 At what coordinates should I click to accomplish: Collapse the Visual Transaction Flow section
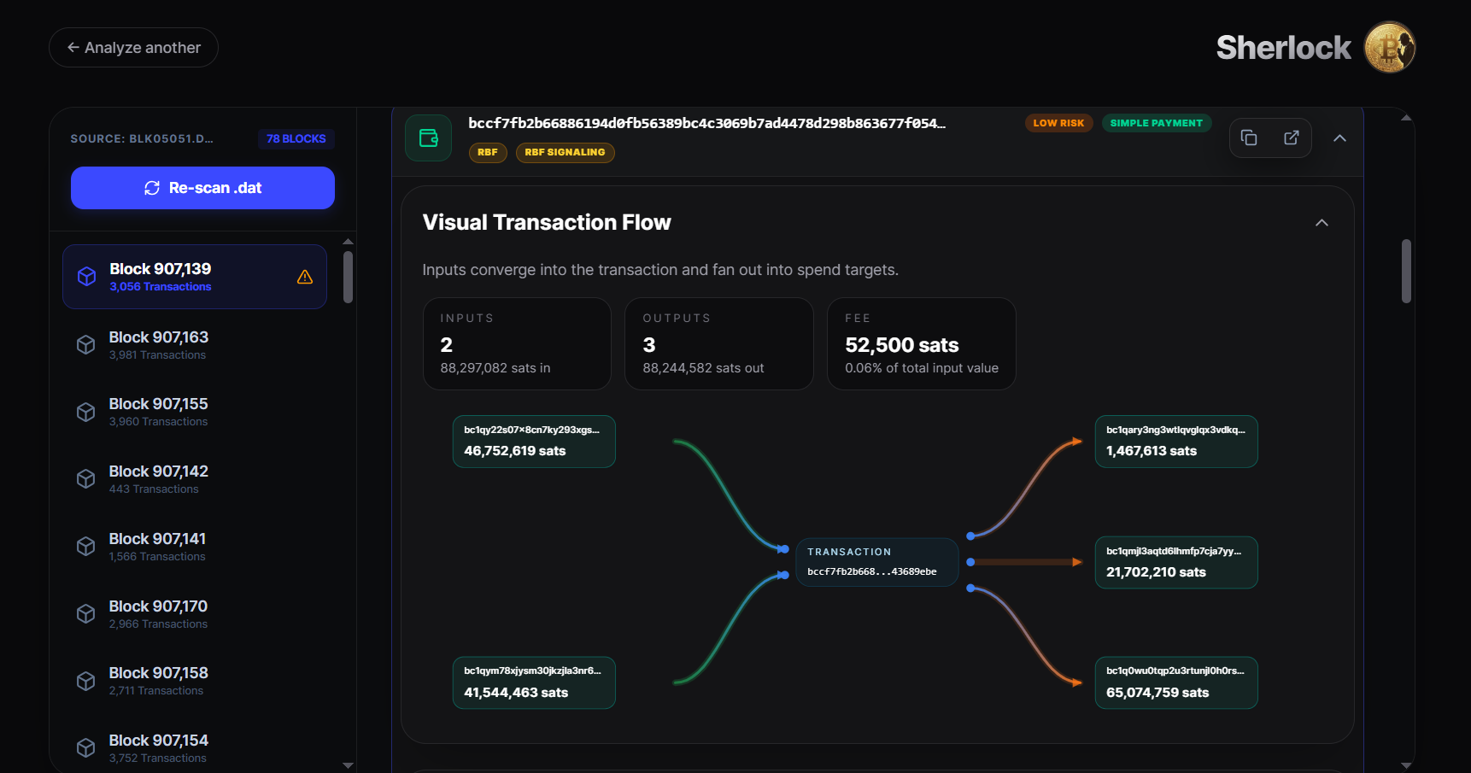click(1322, 222)
